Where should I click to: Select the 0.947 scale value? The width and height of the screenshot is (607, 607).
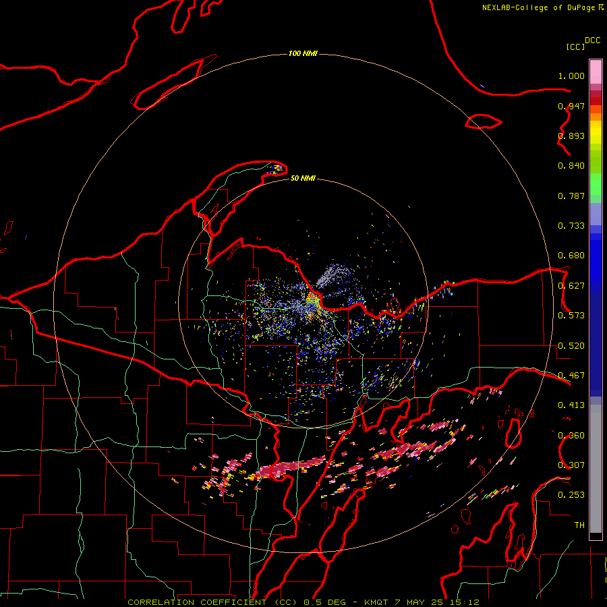pyautogui.click(x=571, y=106)
